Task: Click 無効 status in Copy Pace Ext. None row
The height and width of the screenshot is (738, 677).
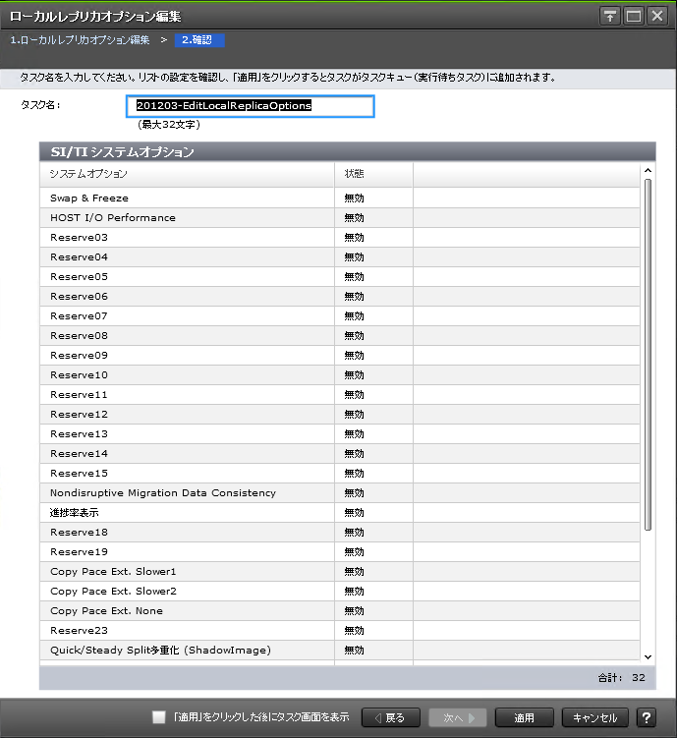Action: click(355, 611)
